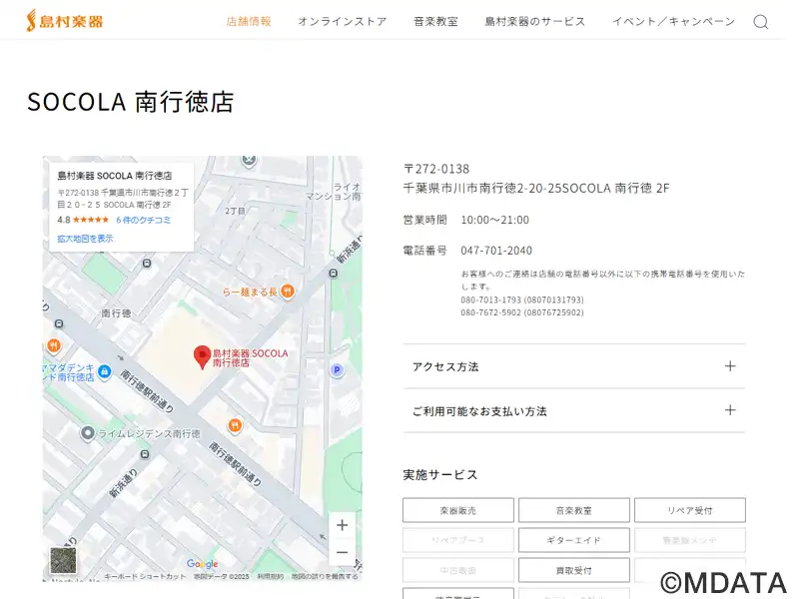Zoom in the map with plus button
Image resolution: width=799 pixels, height=599 pixels.
(x=343, y=525)
